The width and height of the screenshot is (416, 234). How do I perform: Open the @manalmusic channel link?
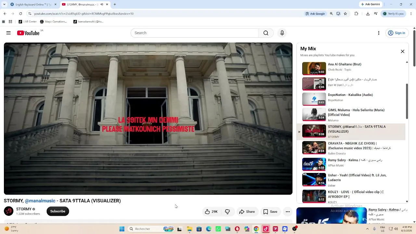point(40,201)
